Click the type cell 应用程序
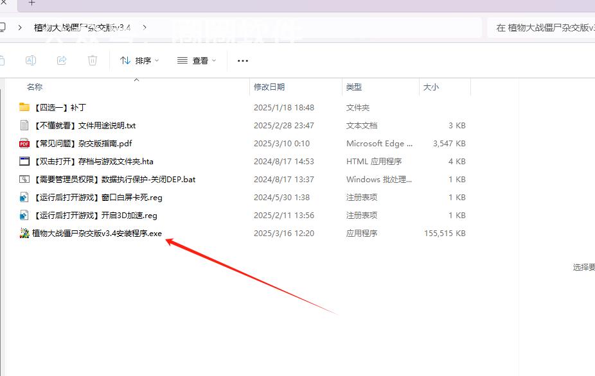 (362, 233)
